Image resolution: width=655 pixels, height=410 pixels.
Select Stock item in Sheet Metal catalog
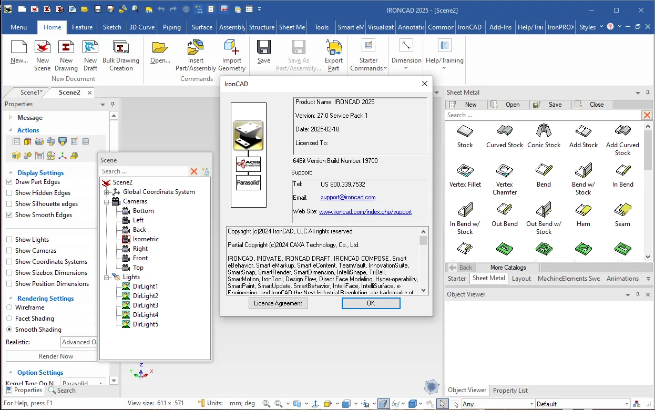coord(465,135)
